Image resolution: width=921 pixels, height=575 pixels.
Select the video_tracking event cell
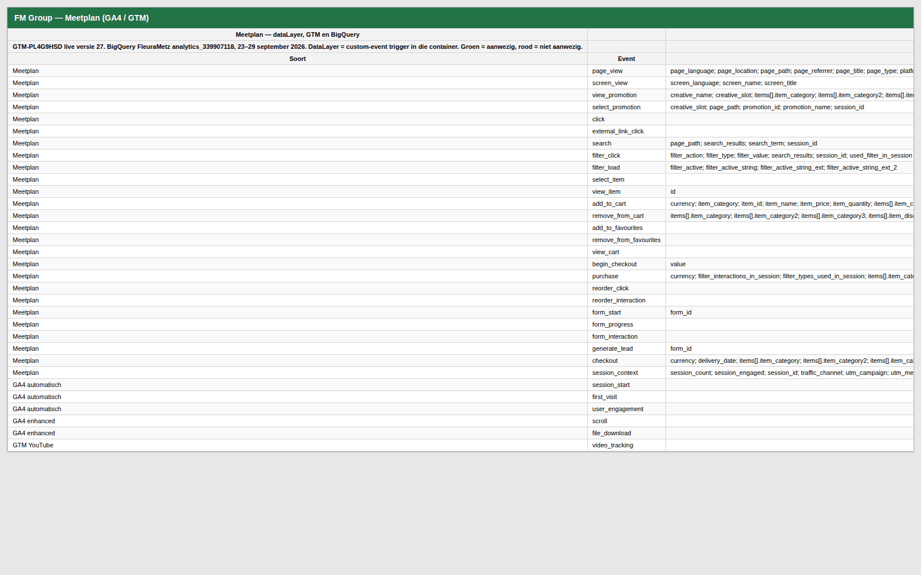click(x=626, y=445)
